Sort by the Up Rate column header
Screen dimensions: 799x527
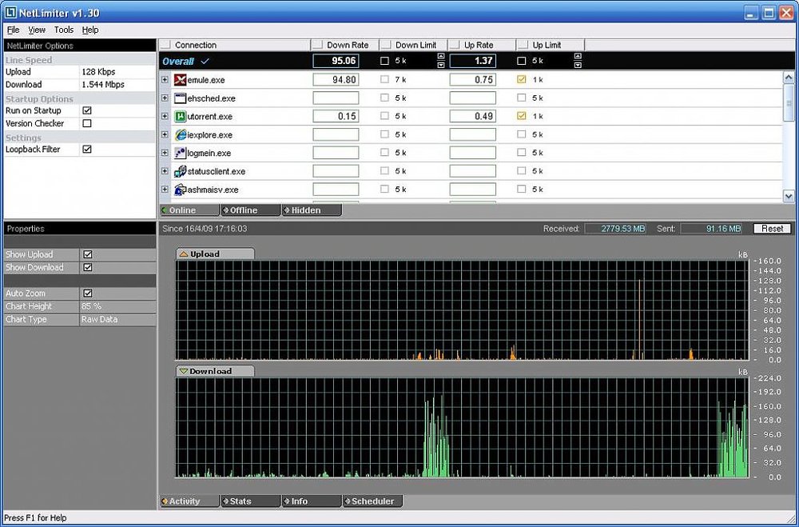(482, 45)
